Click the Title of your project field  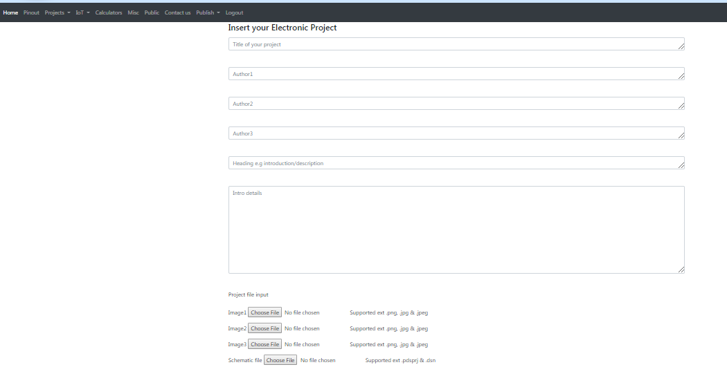click(456, 44)
